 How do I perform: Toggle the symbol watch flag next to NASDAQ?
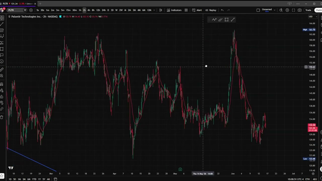(x=60, y=17)
